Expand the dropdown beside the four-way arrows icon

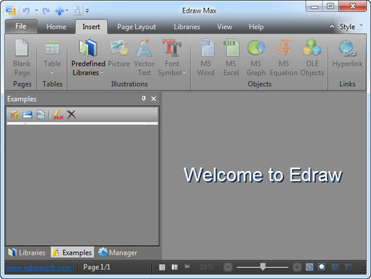[x=67, y=11]
